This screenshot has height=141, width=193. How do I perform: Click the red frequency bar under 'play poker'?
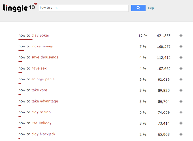(25, 40)
